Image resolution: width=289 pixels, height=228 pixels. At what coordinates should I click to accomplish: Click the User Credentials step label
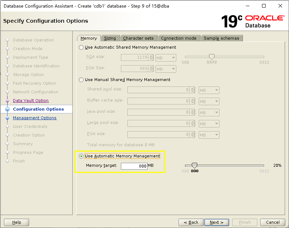[x=30, y=126]
